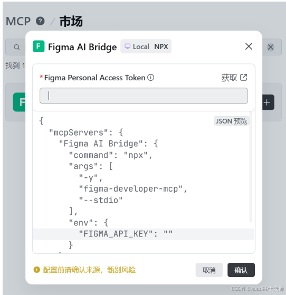The height and width of the screenshot is (295, 286).
Task: Click the FIGMA_API_KEY line in JSON
Action: pos(144,234)
